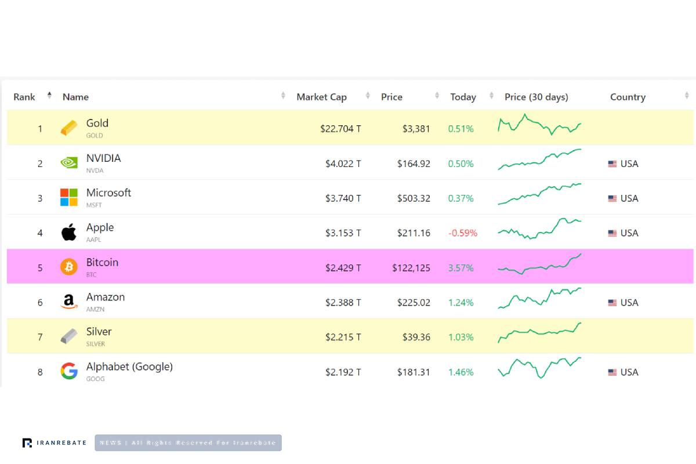
Task: Click NVIDIA's 30-day price chart
Action: coord(539,159)
